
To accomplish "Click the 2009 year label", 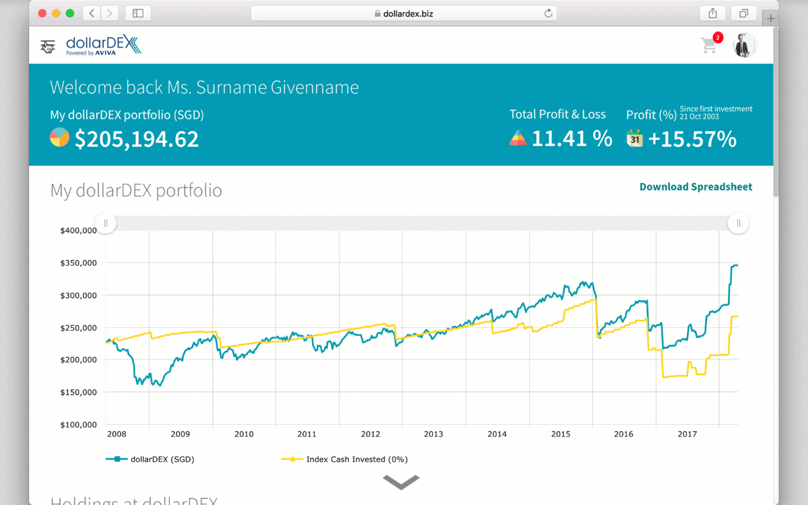I will click(x=180, y=434).
